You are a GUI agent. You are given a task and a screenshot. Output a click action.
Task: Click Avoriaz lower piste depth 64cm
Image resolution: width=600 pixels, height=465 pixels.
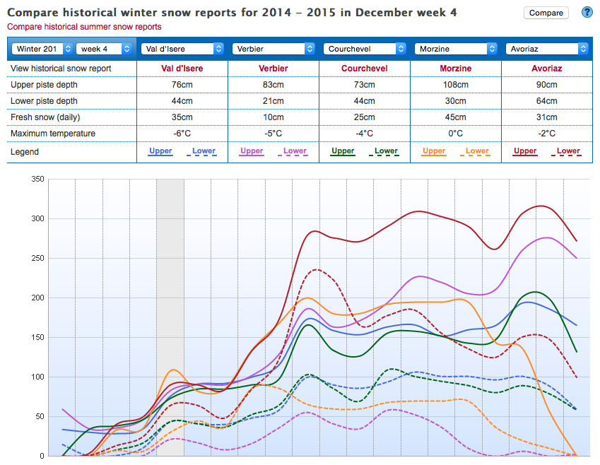pos(547,101)
